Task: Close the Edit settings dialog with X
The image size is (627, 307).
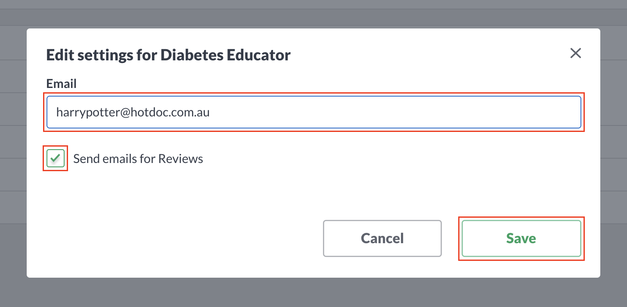Action: (x=576, y=53)
